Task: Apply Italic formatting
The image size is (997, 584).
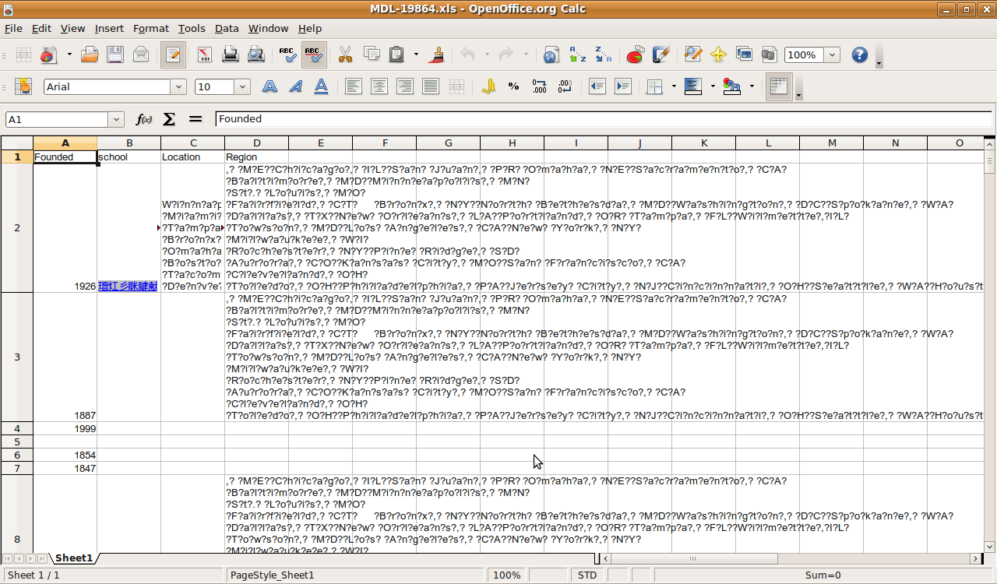Action: (295, 86)
